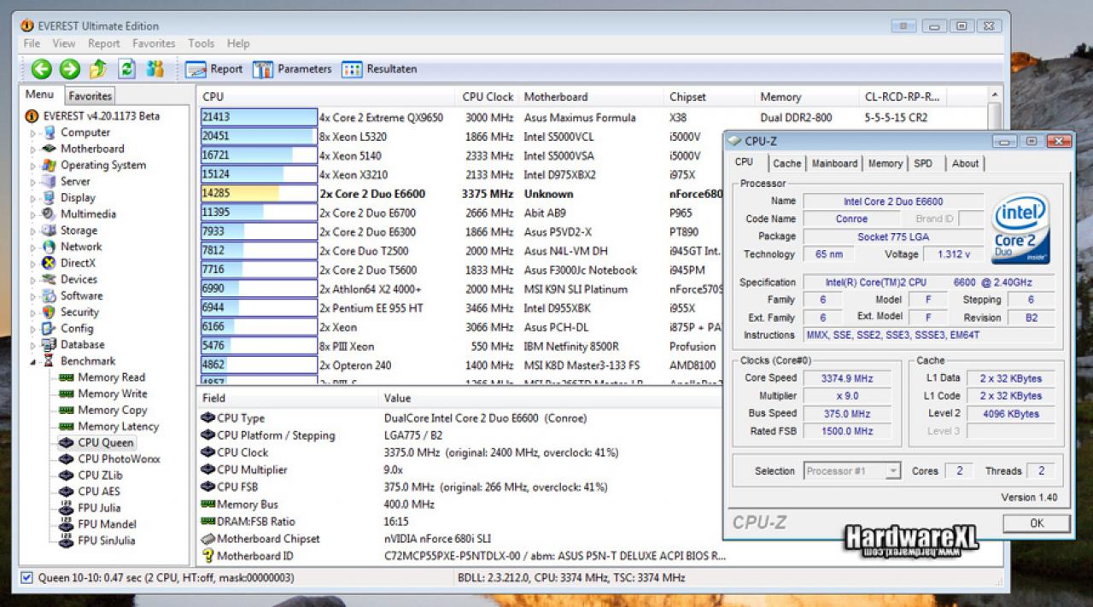The height and width of the screenshot is (607, 1093).
Task: Select the Network tree icon
Action: pos(50,246)
